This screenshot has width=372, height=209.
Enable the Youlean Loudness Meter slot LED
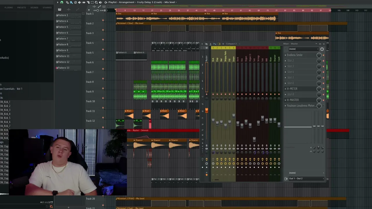pos(323,106)
